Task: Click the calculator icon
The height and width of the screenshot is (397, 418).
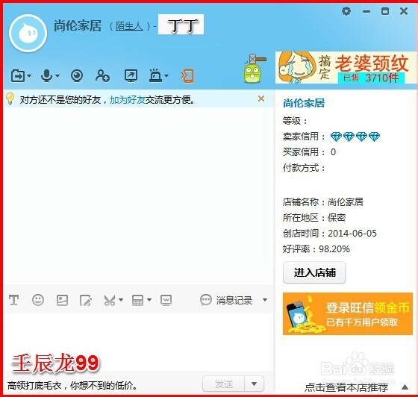Action: click(137, 300)
